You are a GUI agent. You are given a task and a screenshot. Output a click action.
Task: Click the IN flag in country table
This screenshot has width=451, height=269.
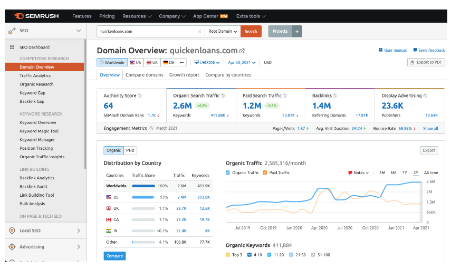(x=109, y=230)
